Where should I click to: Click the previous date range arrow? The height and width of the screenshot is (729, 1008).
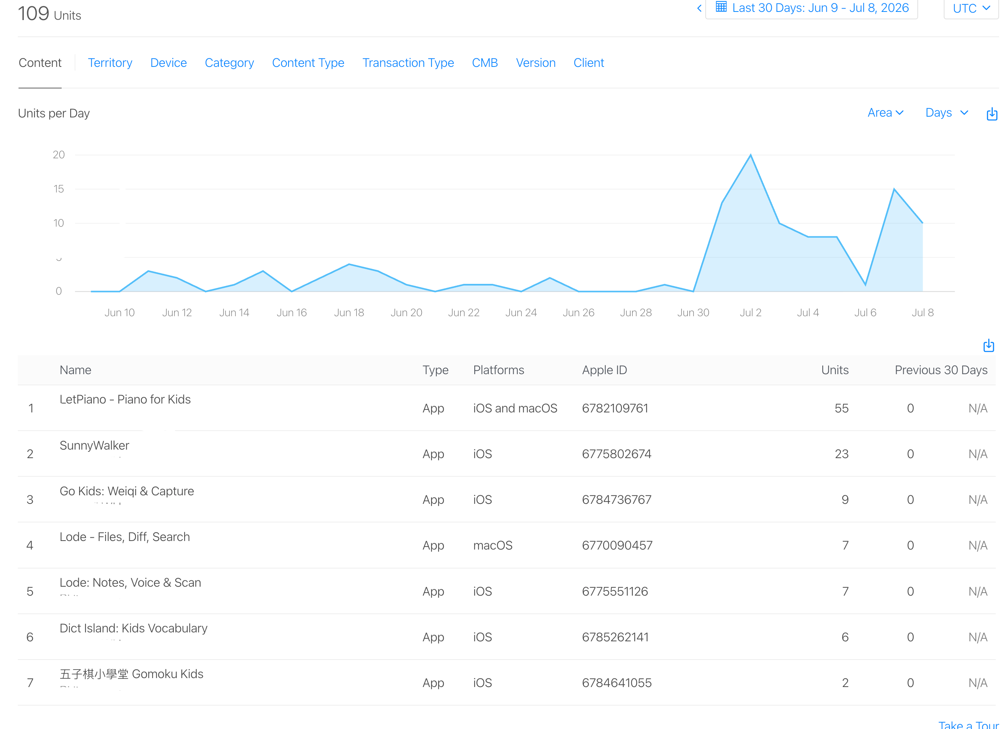point(699,8)
